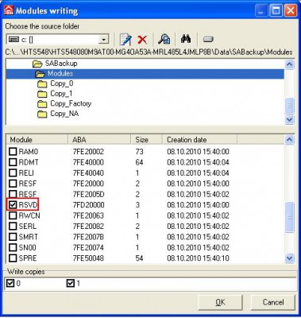Click the edit folder pencil icon
This screenshot has width=301, height=318.
[x=125, y=40]
